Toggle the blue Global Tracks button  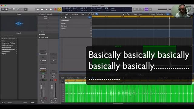(90, 18)
